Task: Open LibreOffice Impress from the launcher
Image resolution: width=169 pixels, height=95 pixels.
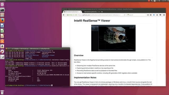Action: tap(2, 36)
